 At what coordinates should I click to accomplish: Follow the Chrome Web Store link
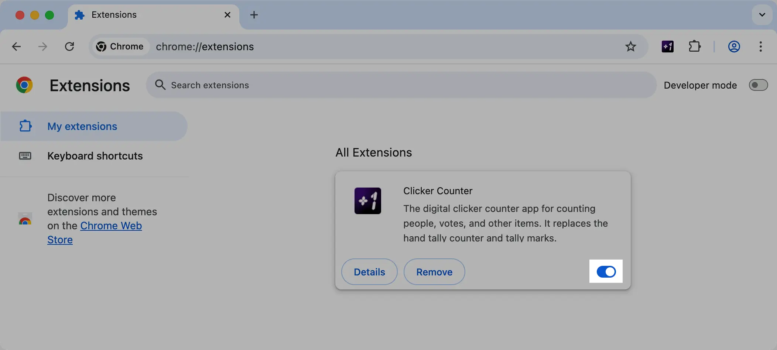coord(111,226)
